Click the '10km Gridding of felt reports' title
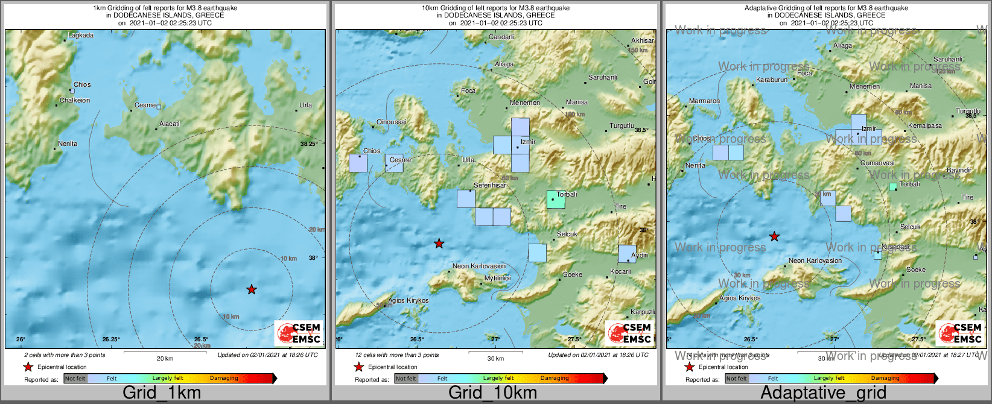 (x=495, y=8)
